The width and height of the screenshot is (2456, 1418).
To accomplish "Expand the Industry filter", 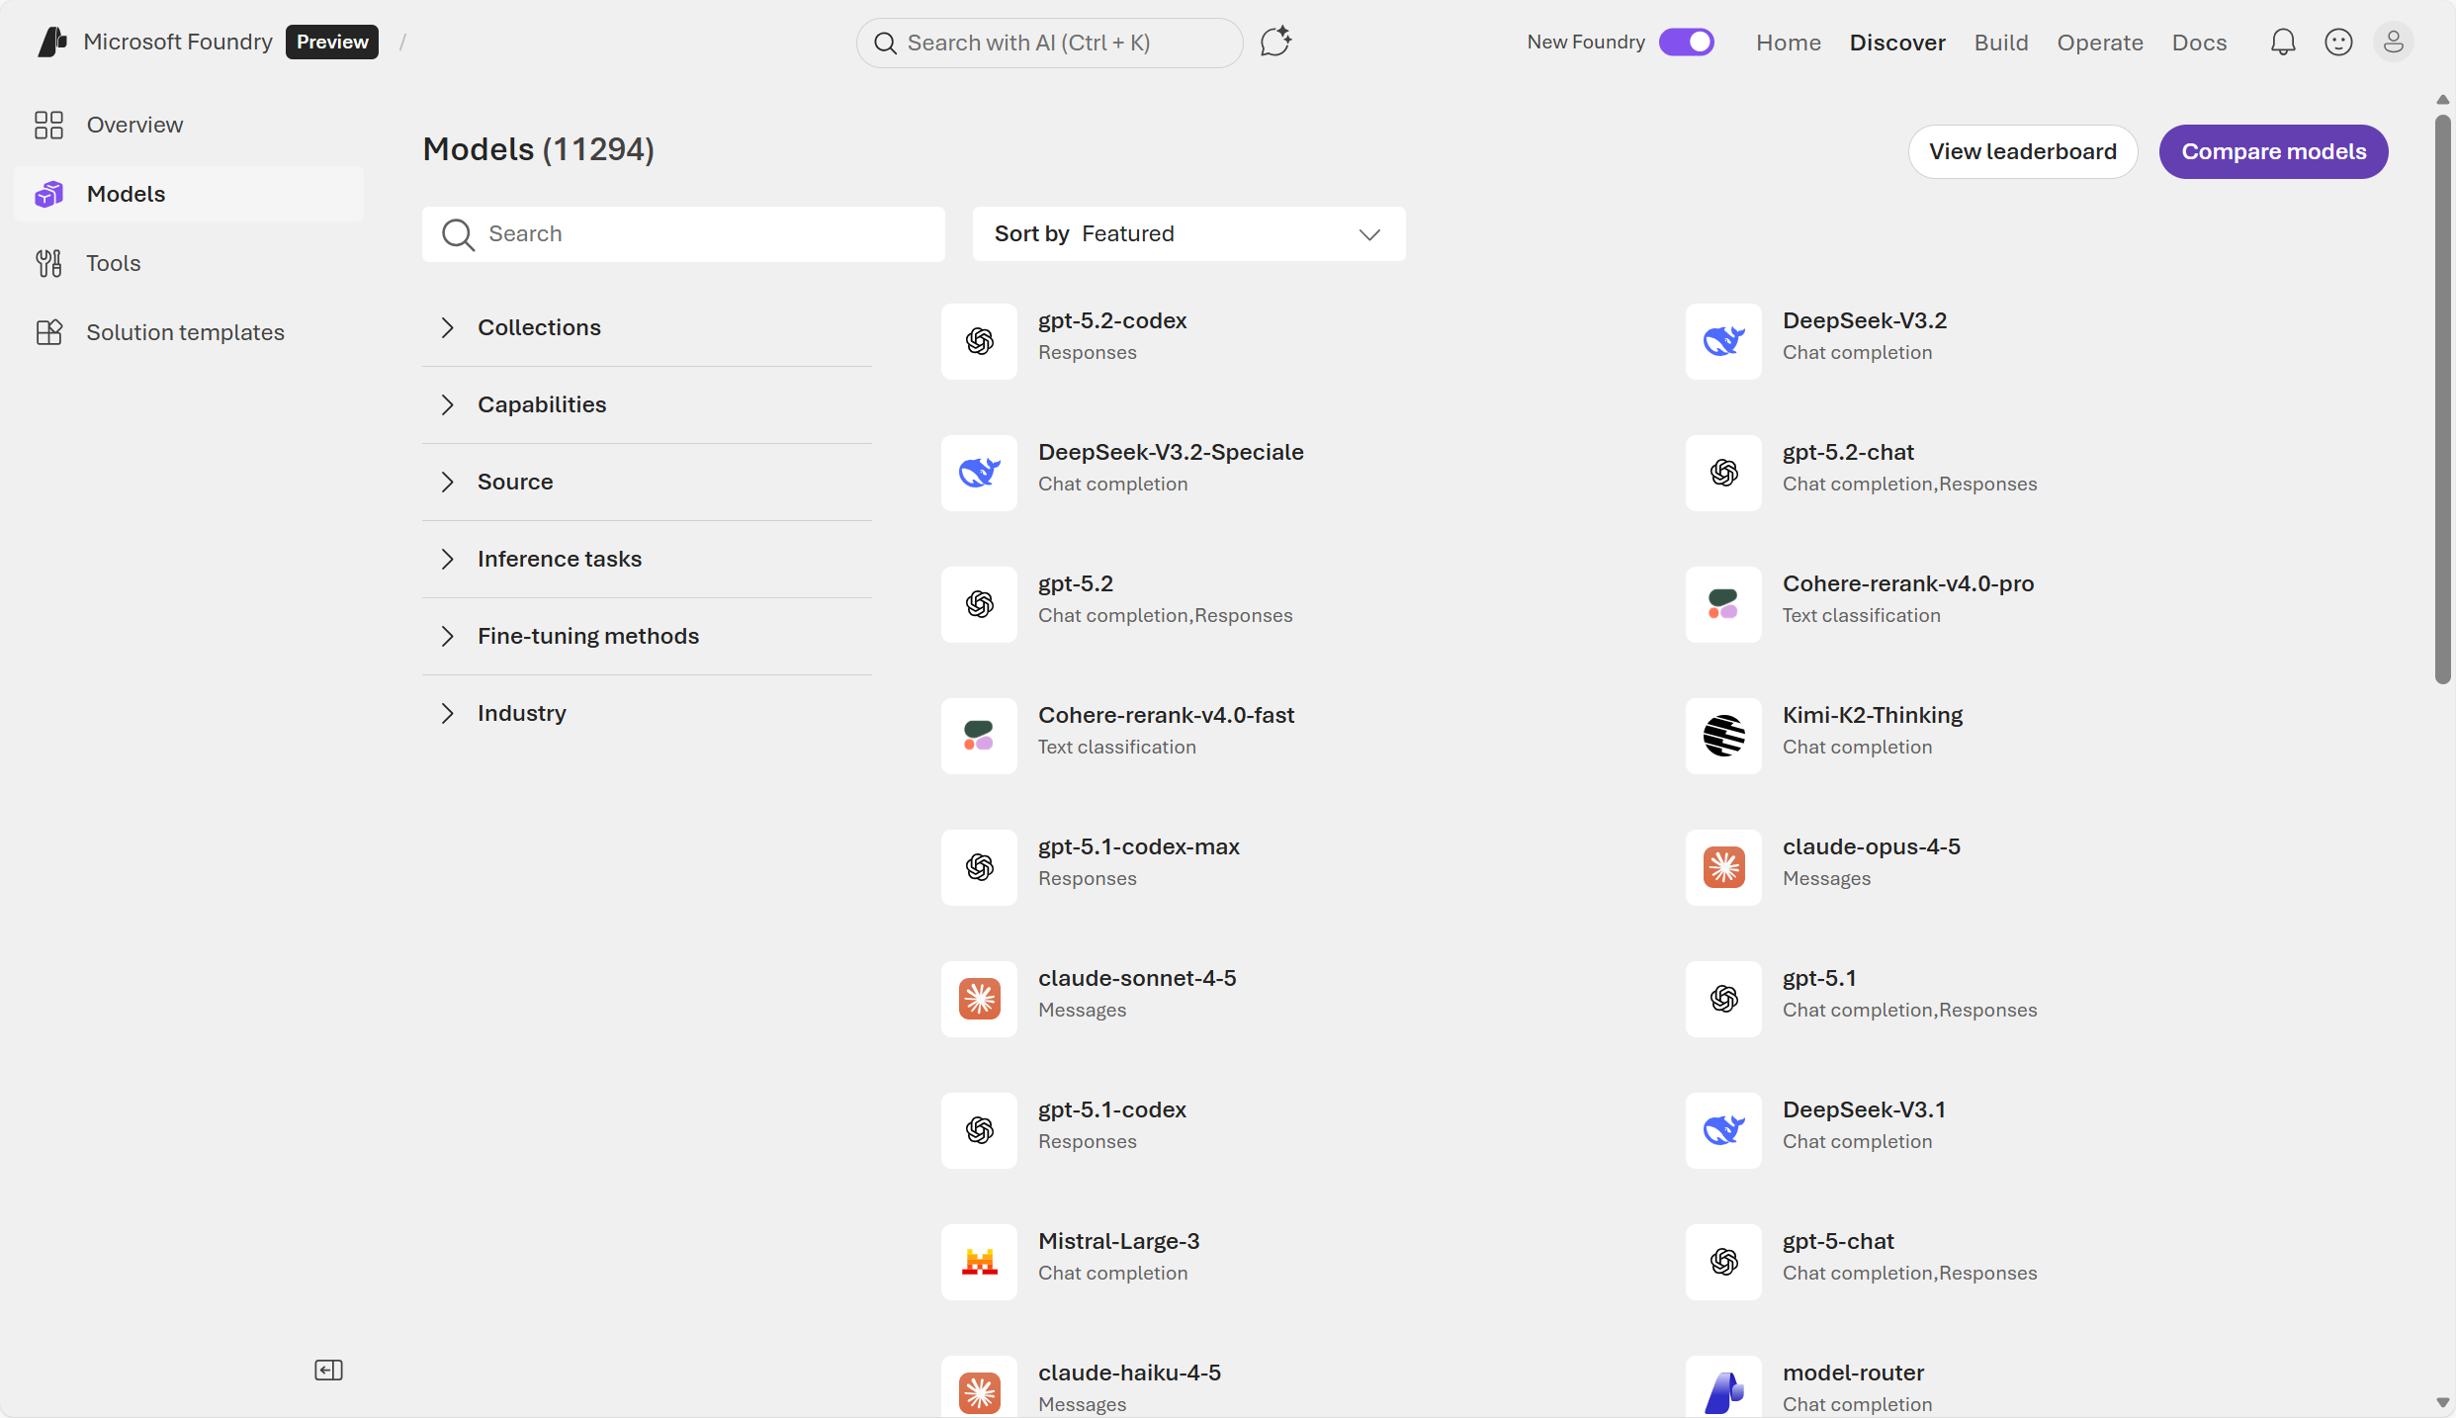I will pos(647,713).
